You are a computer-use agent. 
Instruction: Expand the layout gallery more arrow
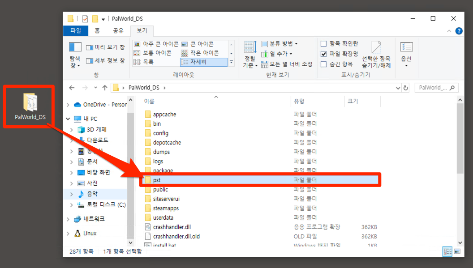click(x=232, y=62)
